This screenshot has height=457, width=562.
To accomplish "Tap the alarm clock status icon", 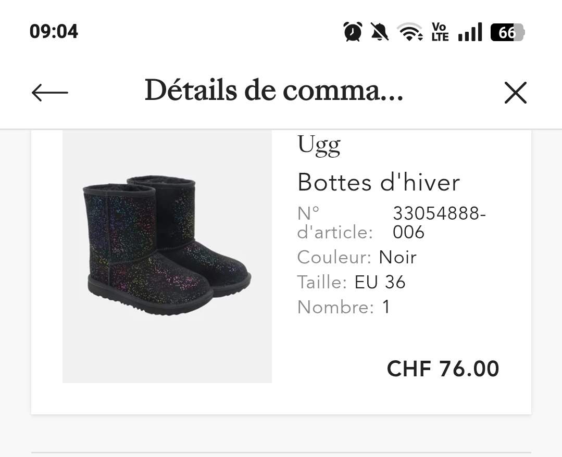I will click(352, 32).
